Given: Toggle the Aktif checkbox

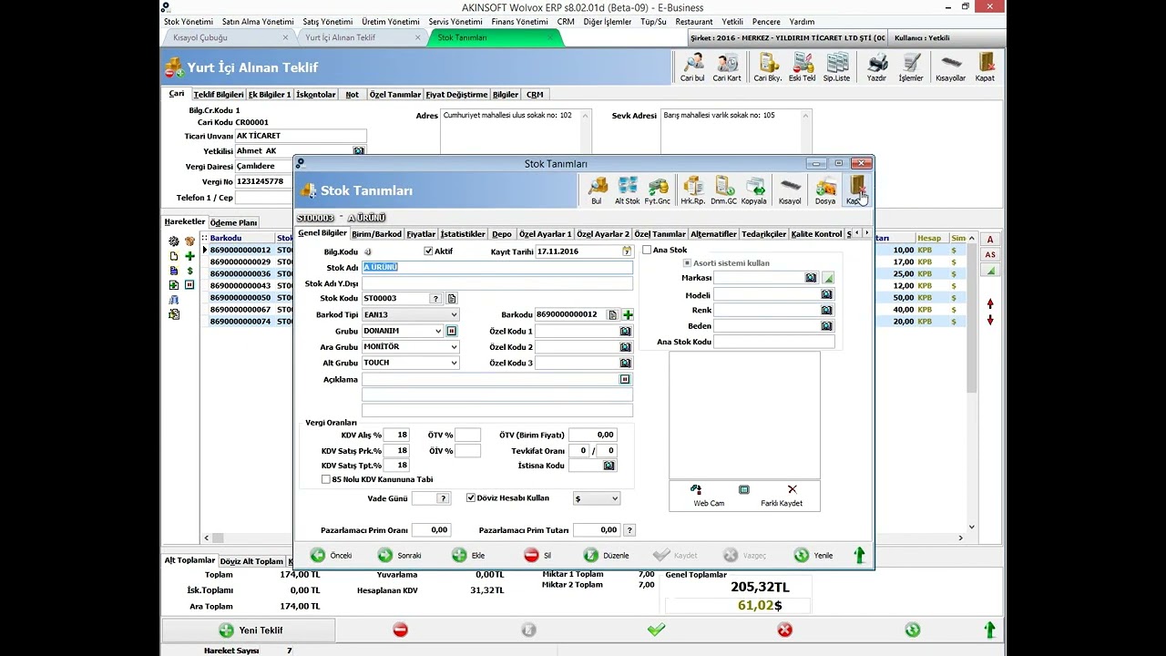Looking at the screenshot, I should [428, 251].
